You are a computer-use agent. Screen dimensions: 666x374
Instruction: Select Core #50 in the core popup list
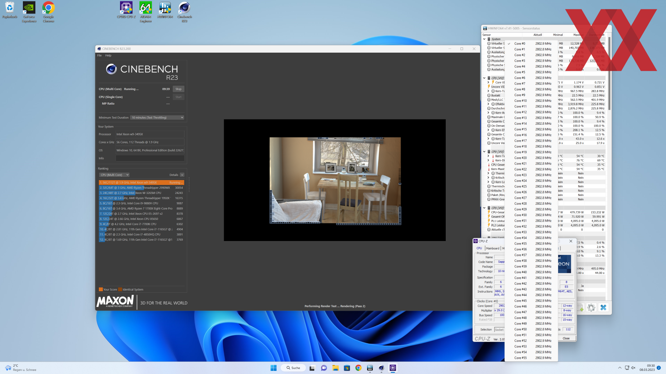[x=531, y=329]
